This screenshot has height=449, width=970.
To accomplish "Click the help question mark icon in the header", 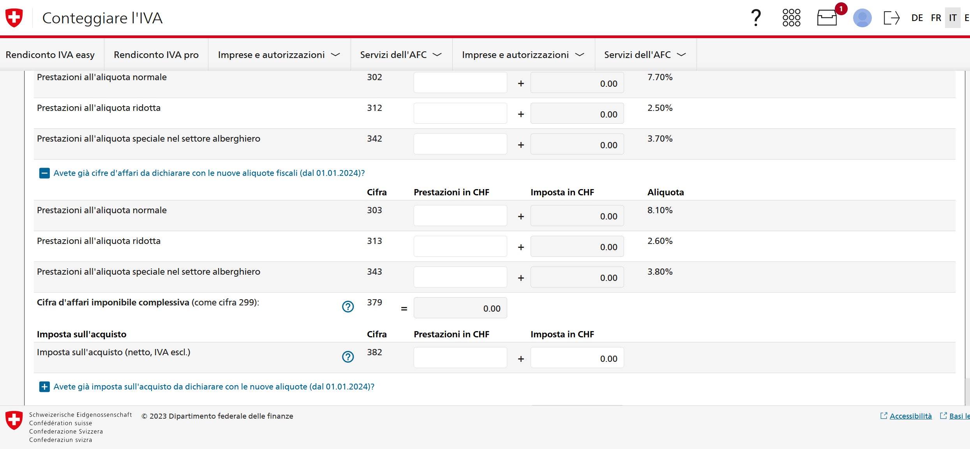I will [x=756, y=18].
